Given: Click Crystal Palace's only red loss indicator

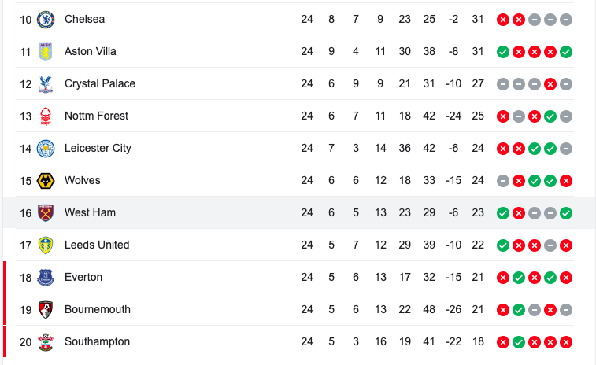Looking at the screenshot, I should coord(550,84).
